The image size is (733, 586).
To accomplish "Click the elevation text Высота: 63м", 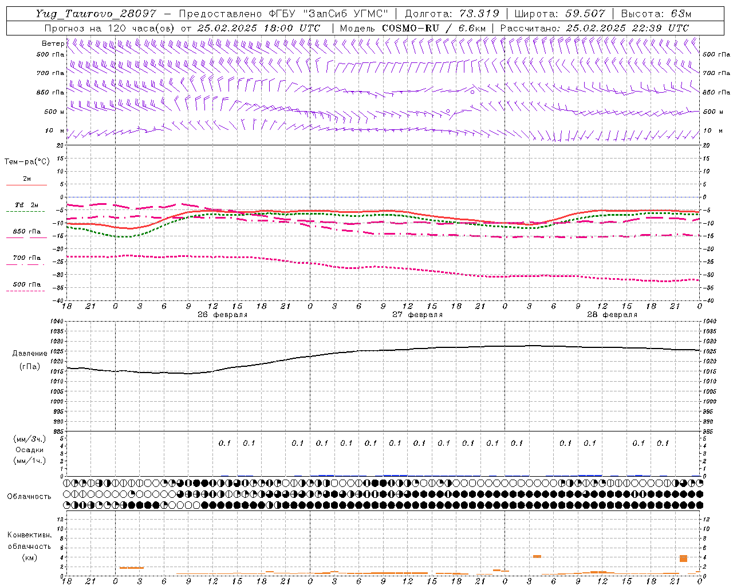I will click(655, 14).
